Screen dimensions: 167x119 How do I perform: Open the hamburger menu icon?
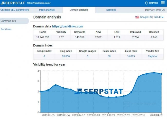163,3
